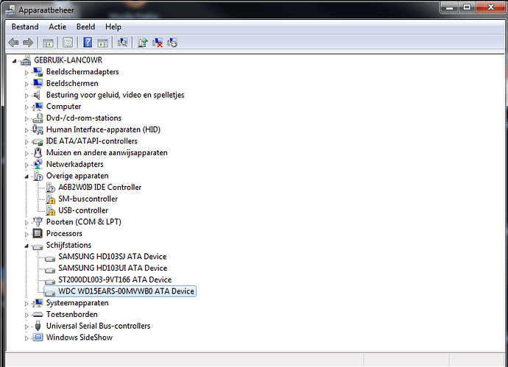This screenshot has height=367, width=508.
Task: Select the Schijfstations label
Action: [x=68, y=246]
